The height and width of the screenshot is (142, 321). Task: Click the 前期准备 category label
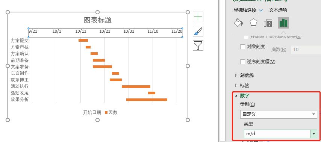point(20,60)
